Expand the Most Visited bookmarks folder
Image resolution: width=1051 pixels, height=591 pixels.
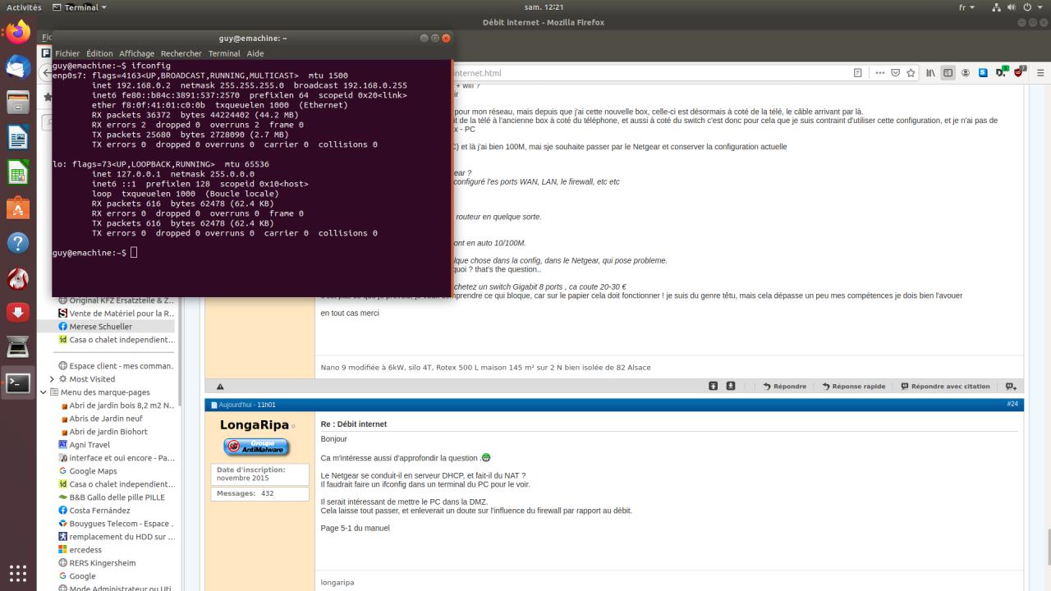[53, 379]
